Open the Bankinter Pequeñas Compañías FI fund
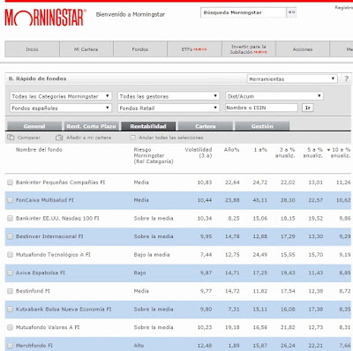Image resolution: width=353 pixels, height=351 pixels. 60,183
